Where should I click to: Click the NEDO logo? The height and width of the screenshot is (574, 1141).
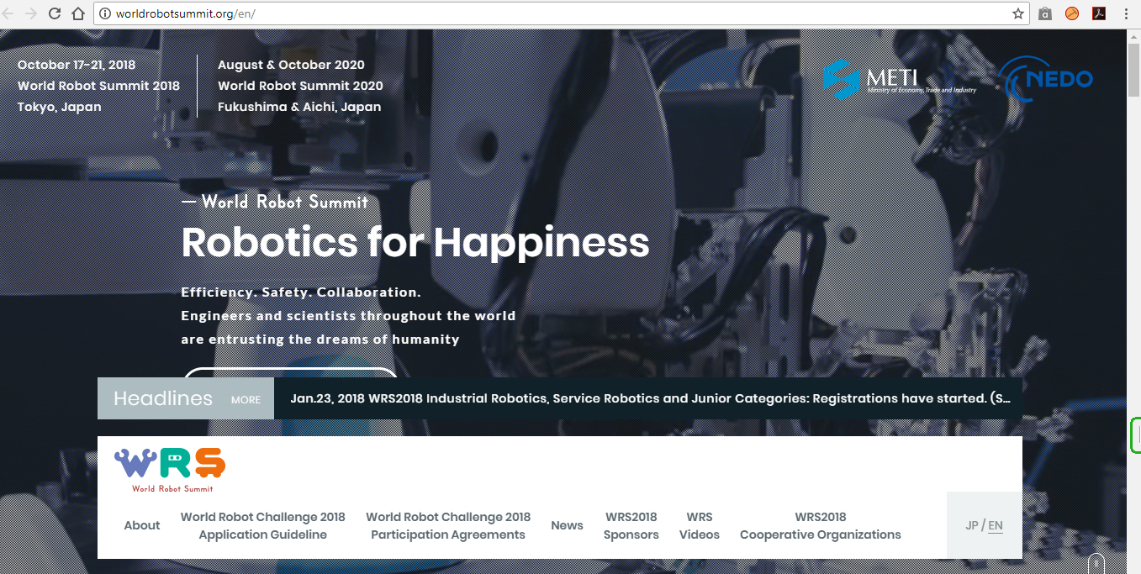[x=1047, y=80]
